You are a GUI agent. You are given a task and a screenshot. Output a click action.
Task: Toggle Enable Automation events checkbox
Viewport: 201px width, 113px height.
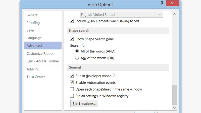point(72,83)
